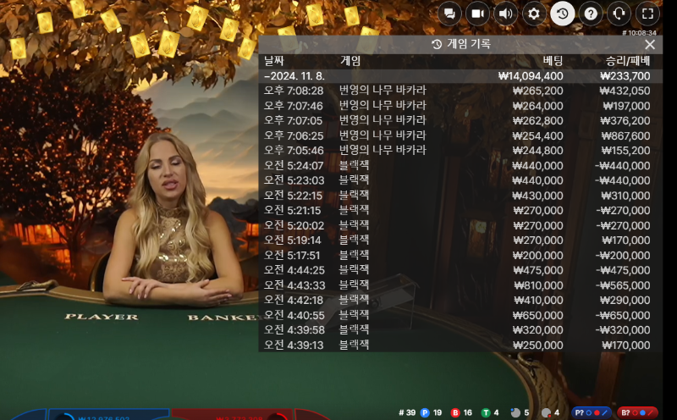
Task: Enter fullscreen mode with the corner-brackets icon
Action: click(x=647, y=14)
